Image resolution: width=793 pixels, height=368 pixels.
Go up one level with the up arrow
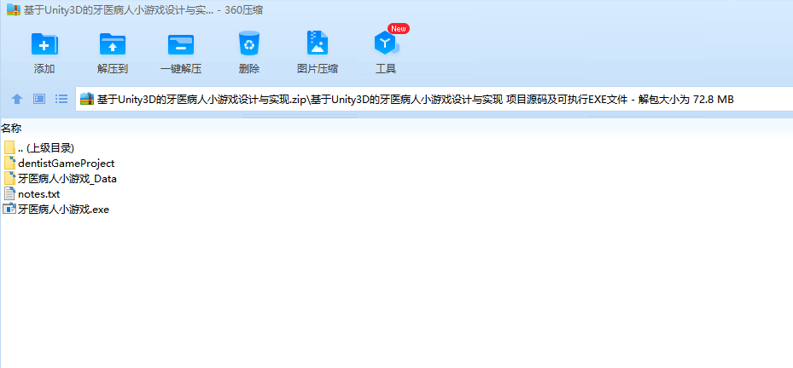(17, 99)
